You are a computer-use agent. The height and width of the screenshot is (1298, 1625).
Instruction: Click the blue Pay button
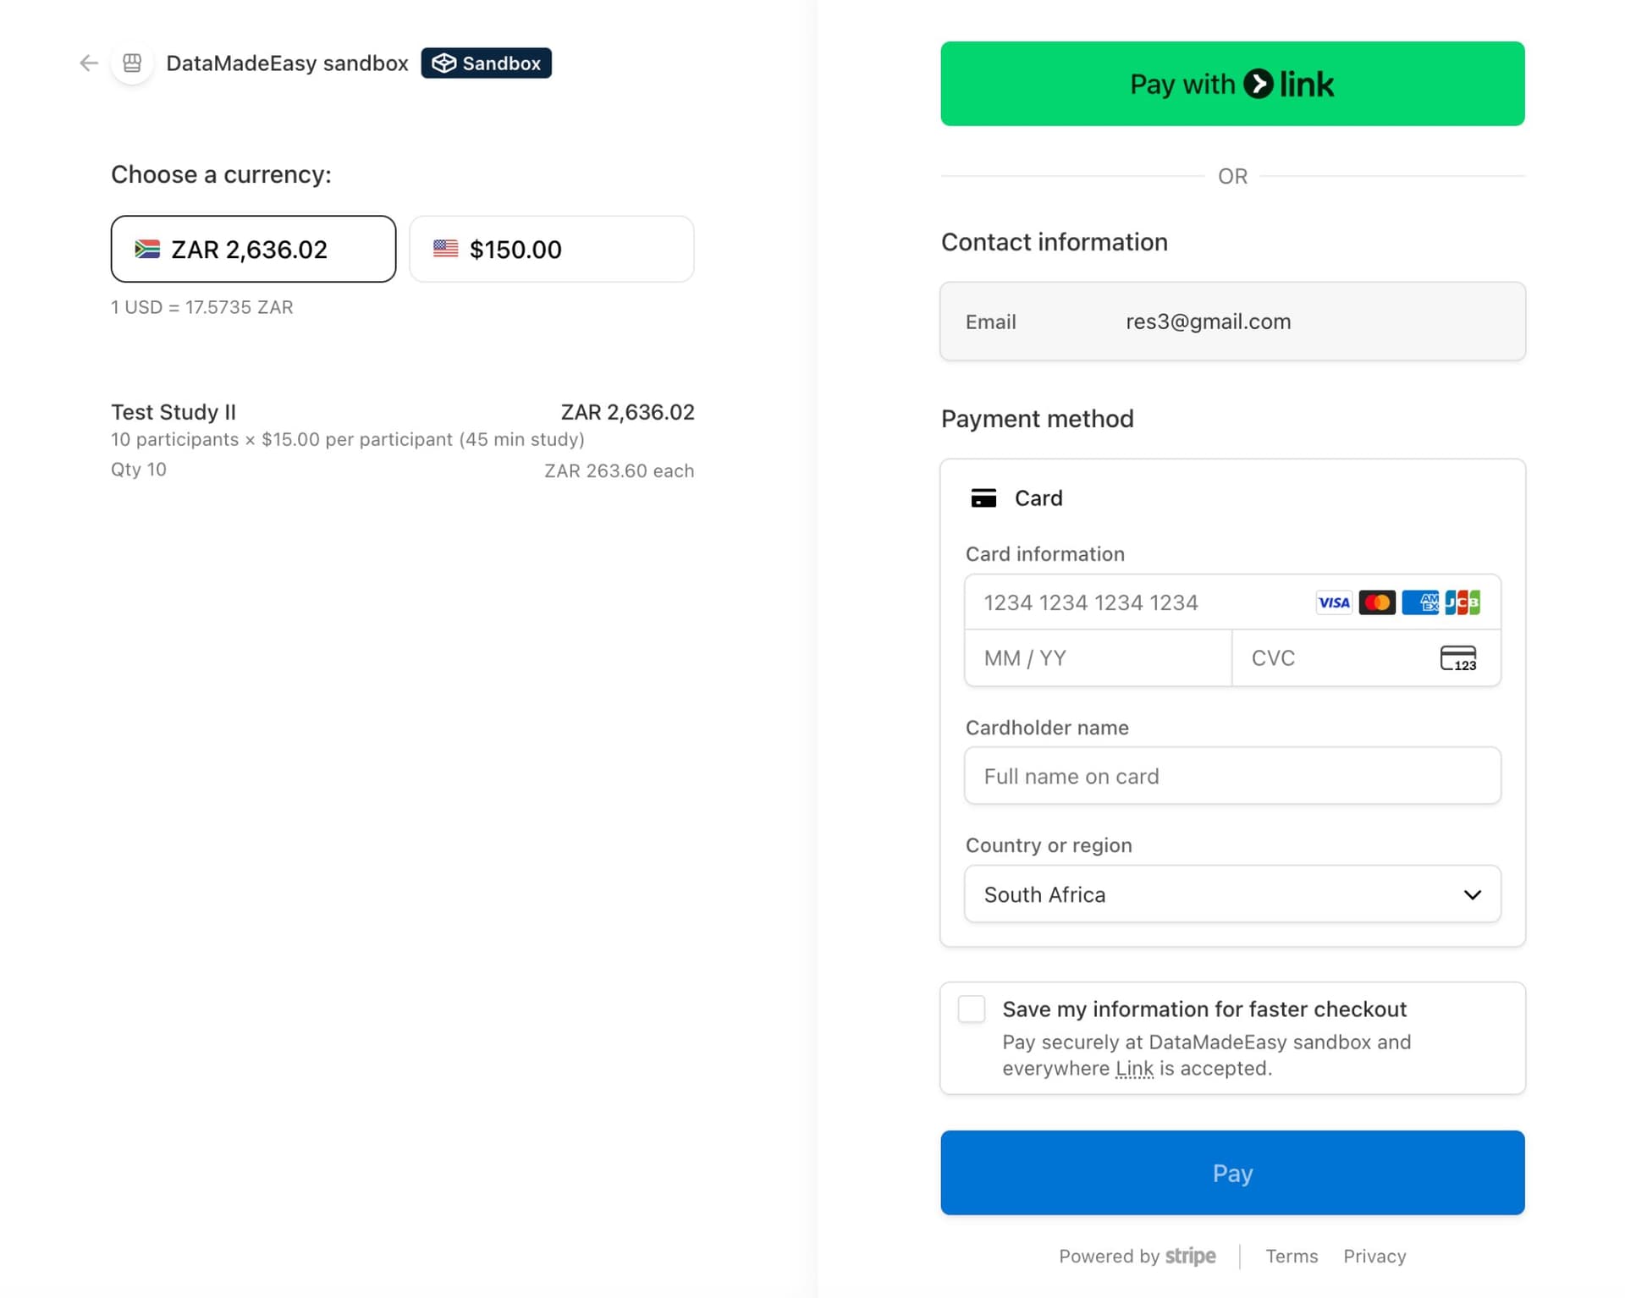click(1231, 1173)
